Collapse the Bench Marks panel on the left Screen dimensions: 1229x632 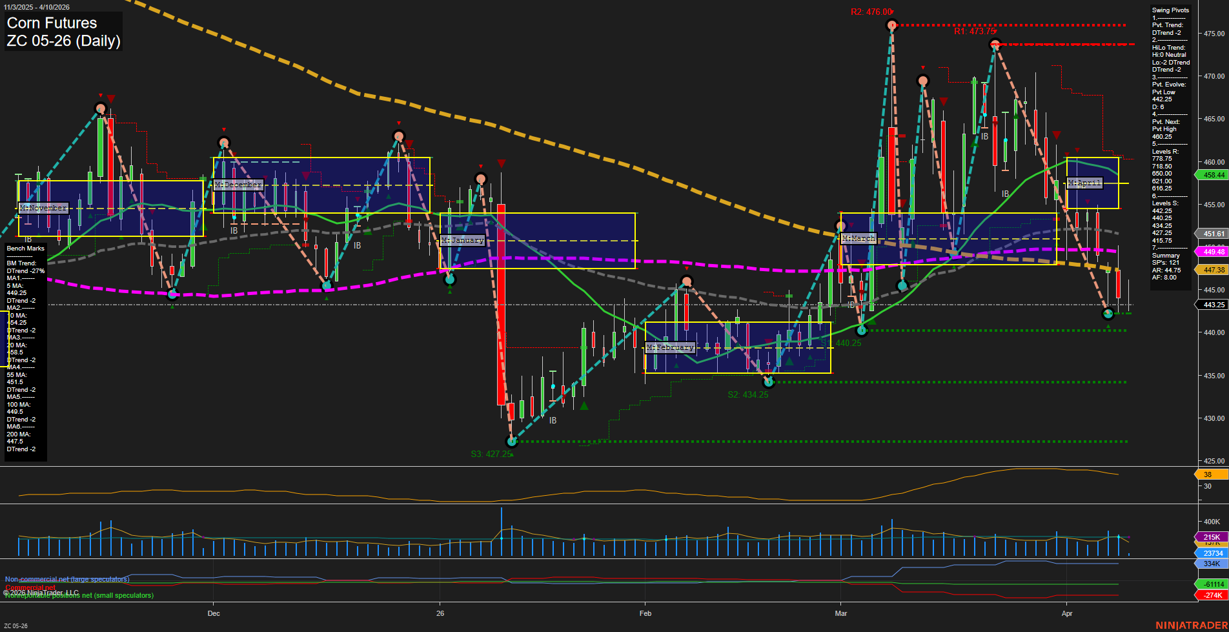click(x=25, y=248)
